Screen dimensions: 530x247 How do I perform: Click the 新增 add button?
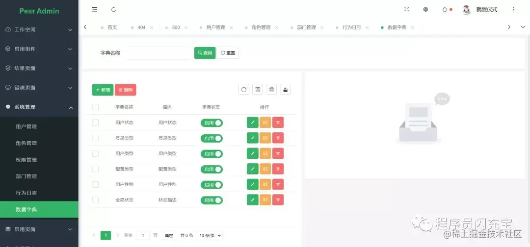pyautogui.click(x=103, y=90)
